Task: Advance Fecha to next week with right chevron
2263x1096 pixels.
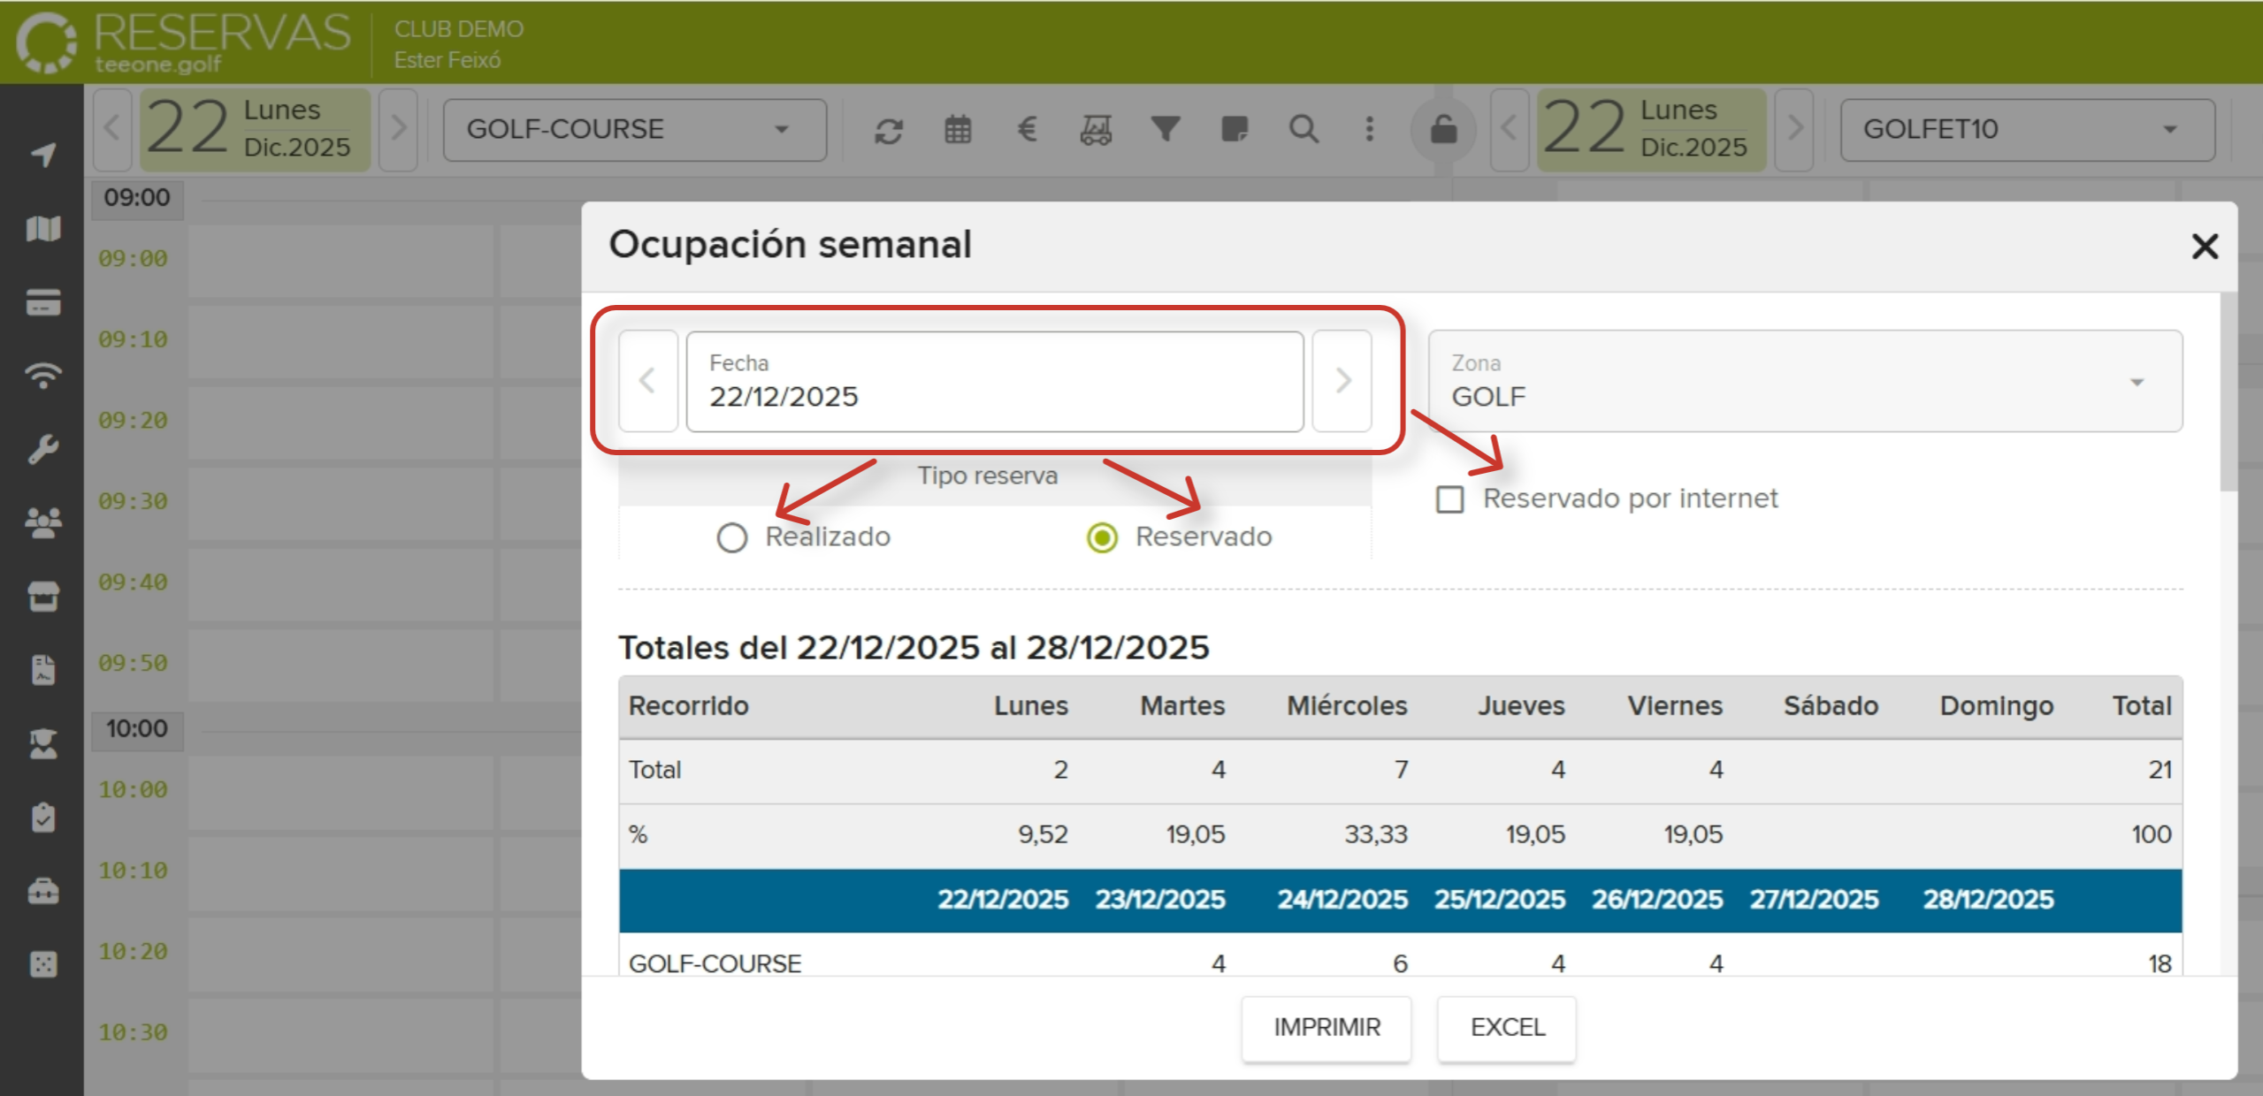Action: click(1342, 381)
